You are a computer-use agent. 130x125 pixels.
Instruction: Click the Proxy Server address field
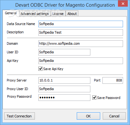[x=64, y=80]
